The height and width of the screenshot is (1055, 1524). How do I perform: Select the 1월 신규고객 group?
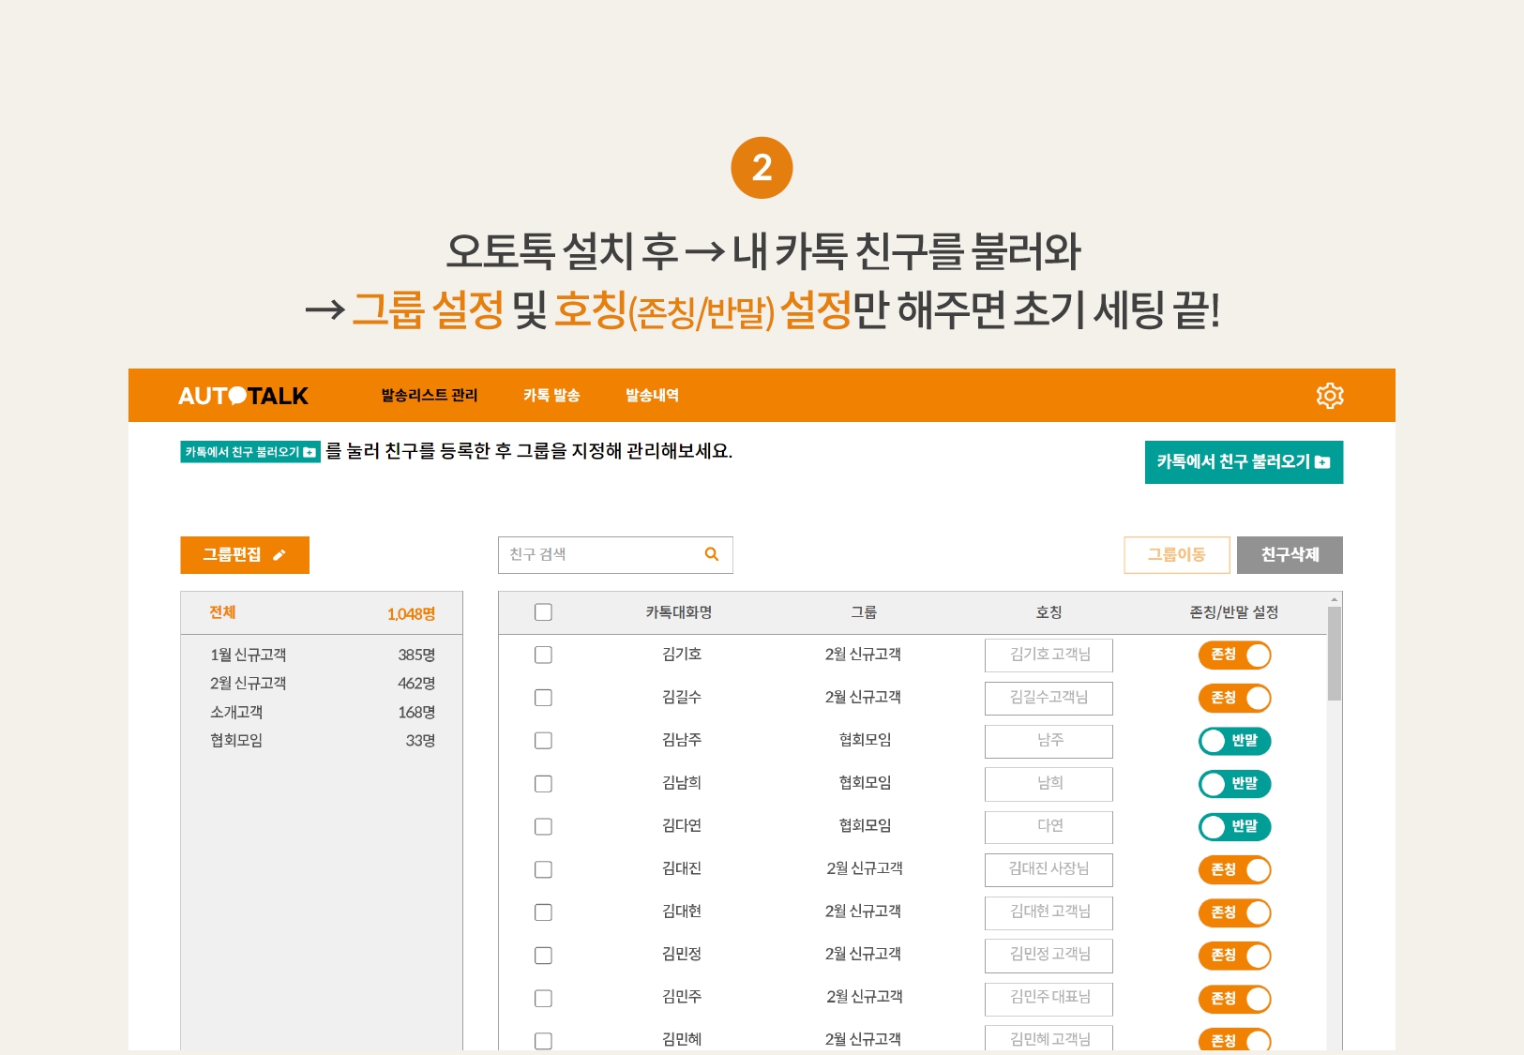[322, 655]
